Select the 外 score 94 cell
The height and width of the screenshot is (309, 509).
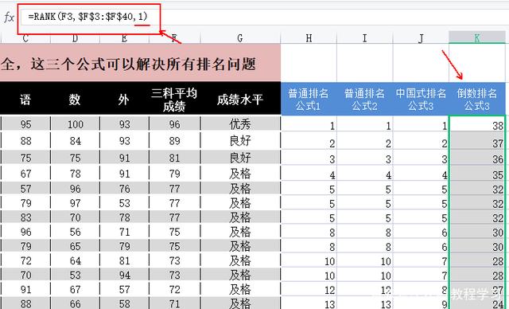[x=124, y=275]
